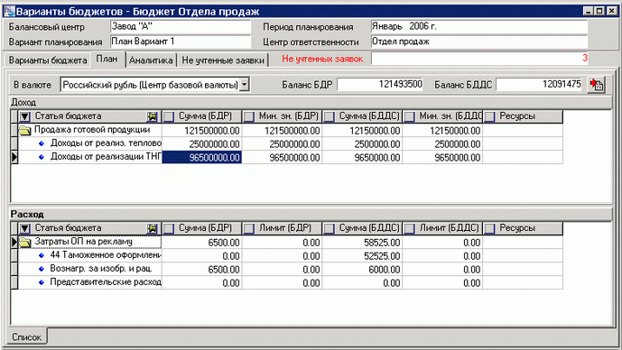Click bullet icon of Доходы от реализ. теплово
The width and height of the screenshot is (622, 350).
pos(42,144)
